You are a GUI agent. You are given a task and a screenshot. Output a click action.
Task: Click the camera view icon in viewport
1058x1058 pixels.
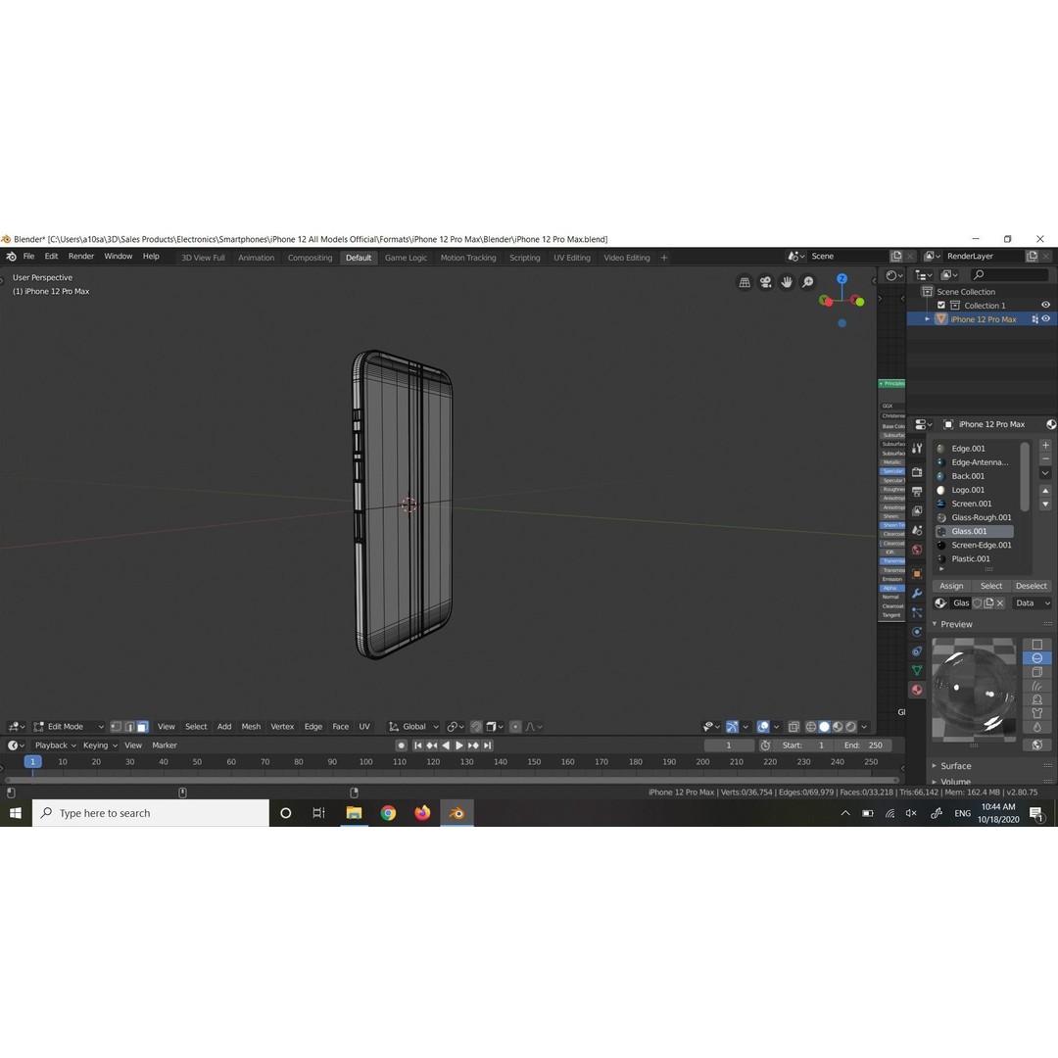click(765, 282)
